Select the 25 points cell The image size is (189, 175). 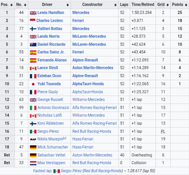point(180,13)
